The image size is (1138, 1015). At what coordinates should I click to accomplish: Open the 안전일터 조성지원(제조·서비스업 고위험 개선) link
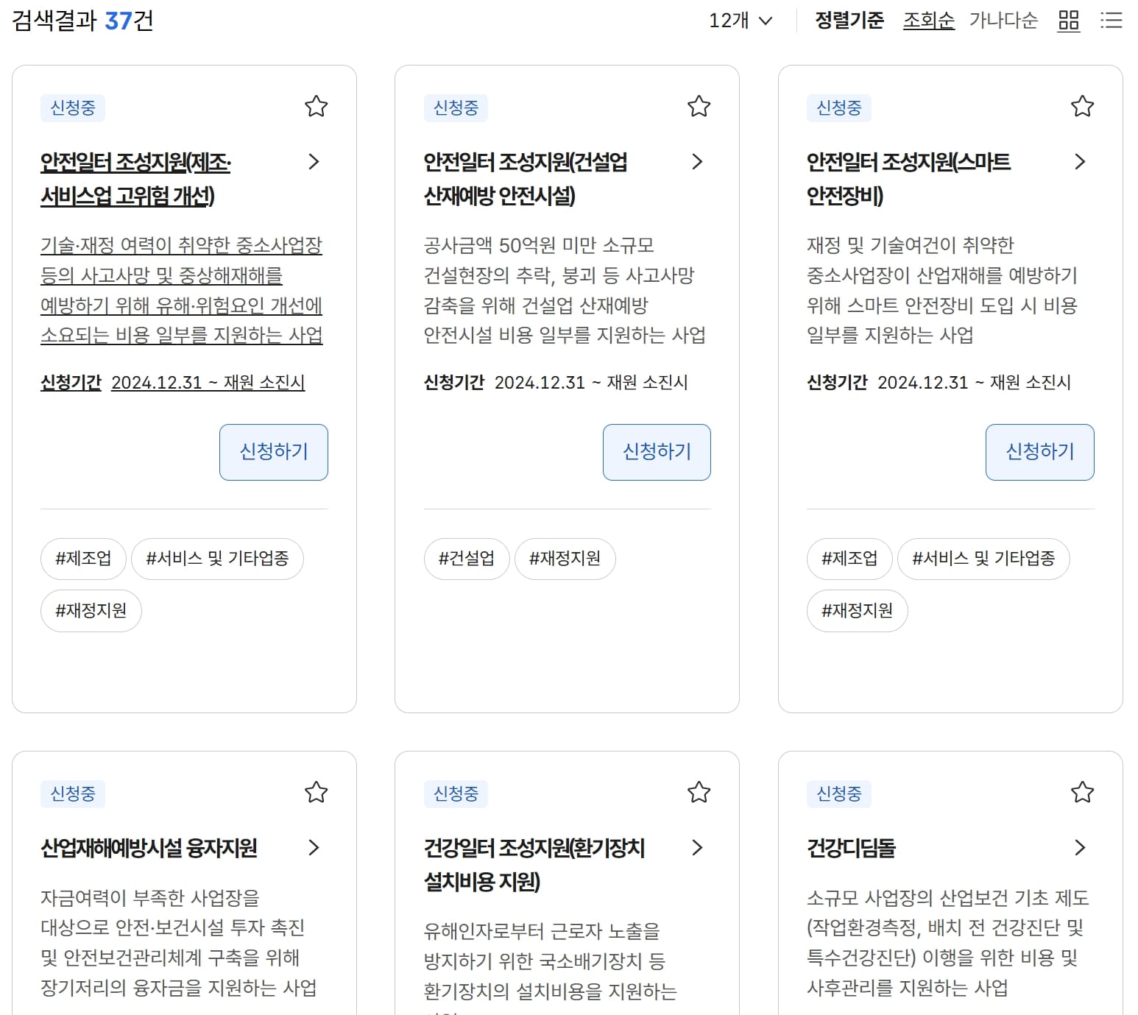point(135,180)
